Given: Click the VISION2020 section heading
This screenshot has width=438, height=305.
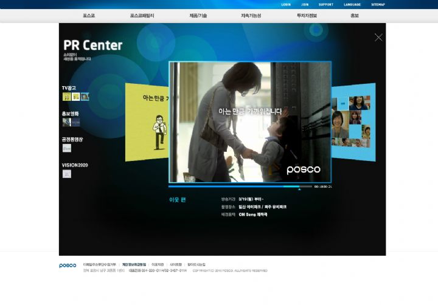Looking at the screenshot, I should (x=75, y=165).
